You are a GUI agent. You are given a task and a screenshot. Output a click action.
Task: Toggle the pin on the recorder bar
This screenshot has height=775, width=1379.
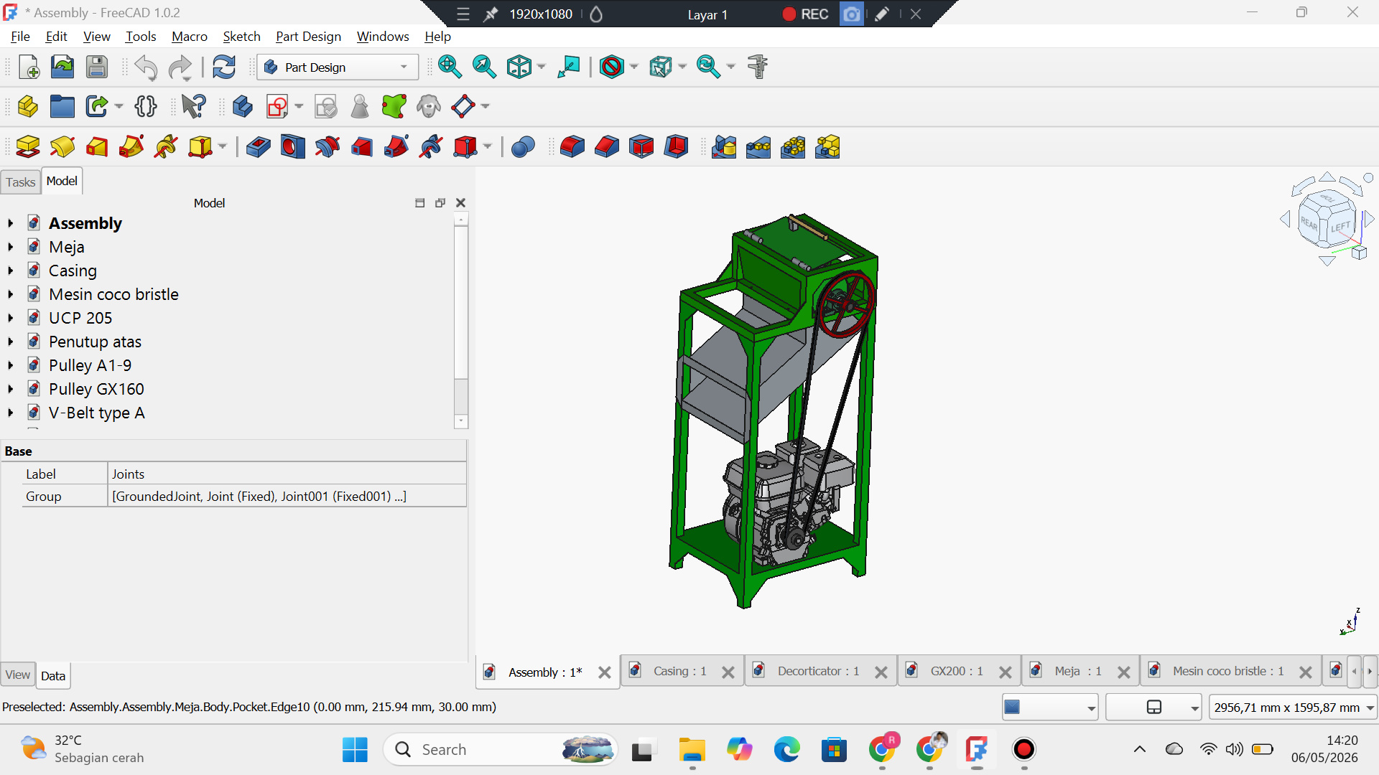491,14
